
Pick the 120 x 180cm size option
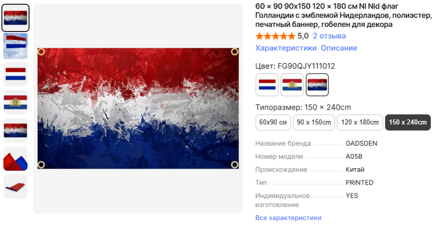[x=360, y=122]
